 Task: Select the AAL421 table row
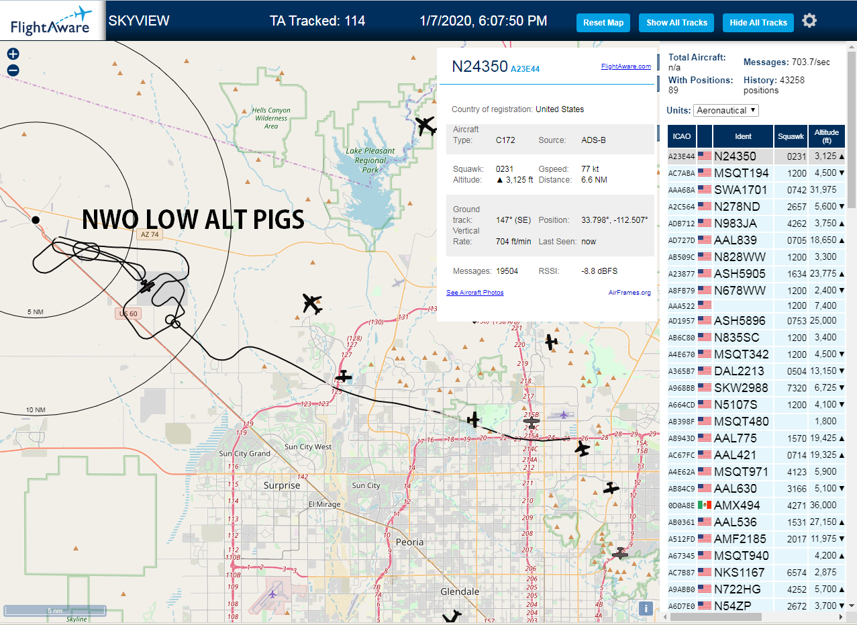tap(757, 454)
